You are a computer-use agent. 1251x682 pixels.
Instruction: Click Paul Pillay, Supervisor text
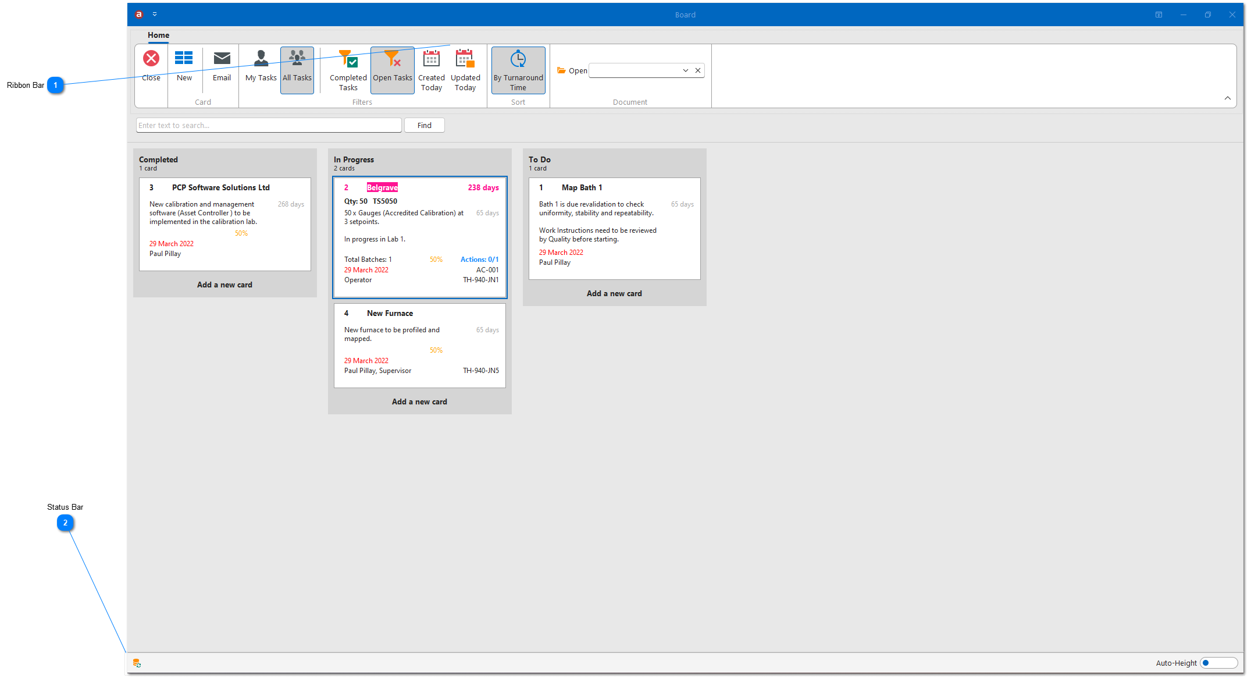[x=377, y=371]
